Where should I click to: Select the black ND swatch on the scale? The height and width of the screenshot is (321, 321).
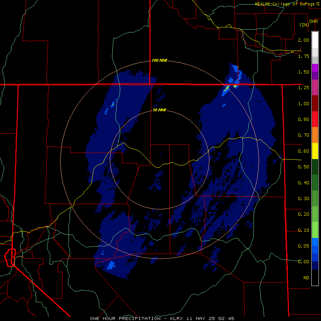coord(315,277)
